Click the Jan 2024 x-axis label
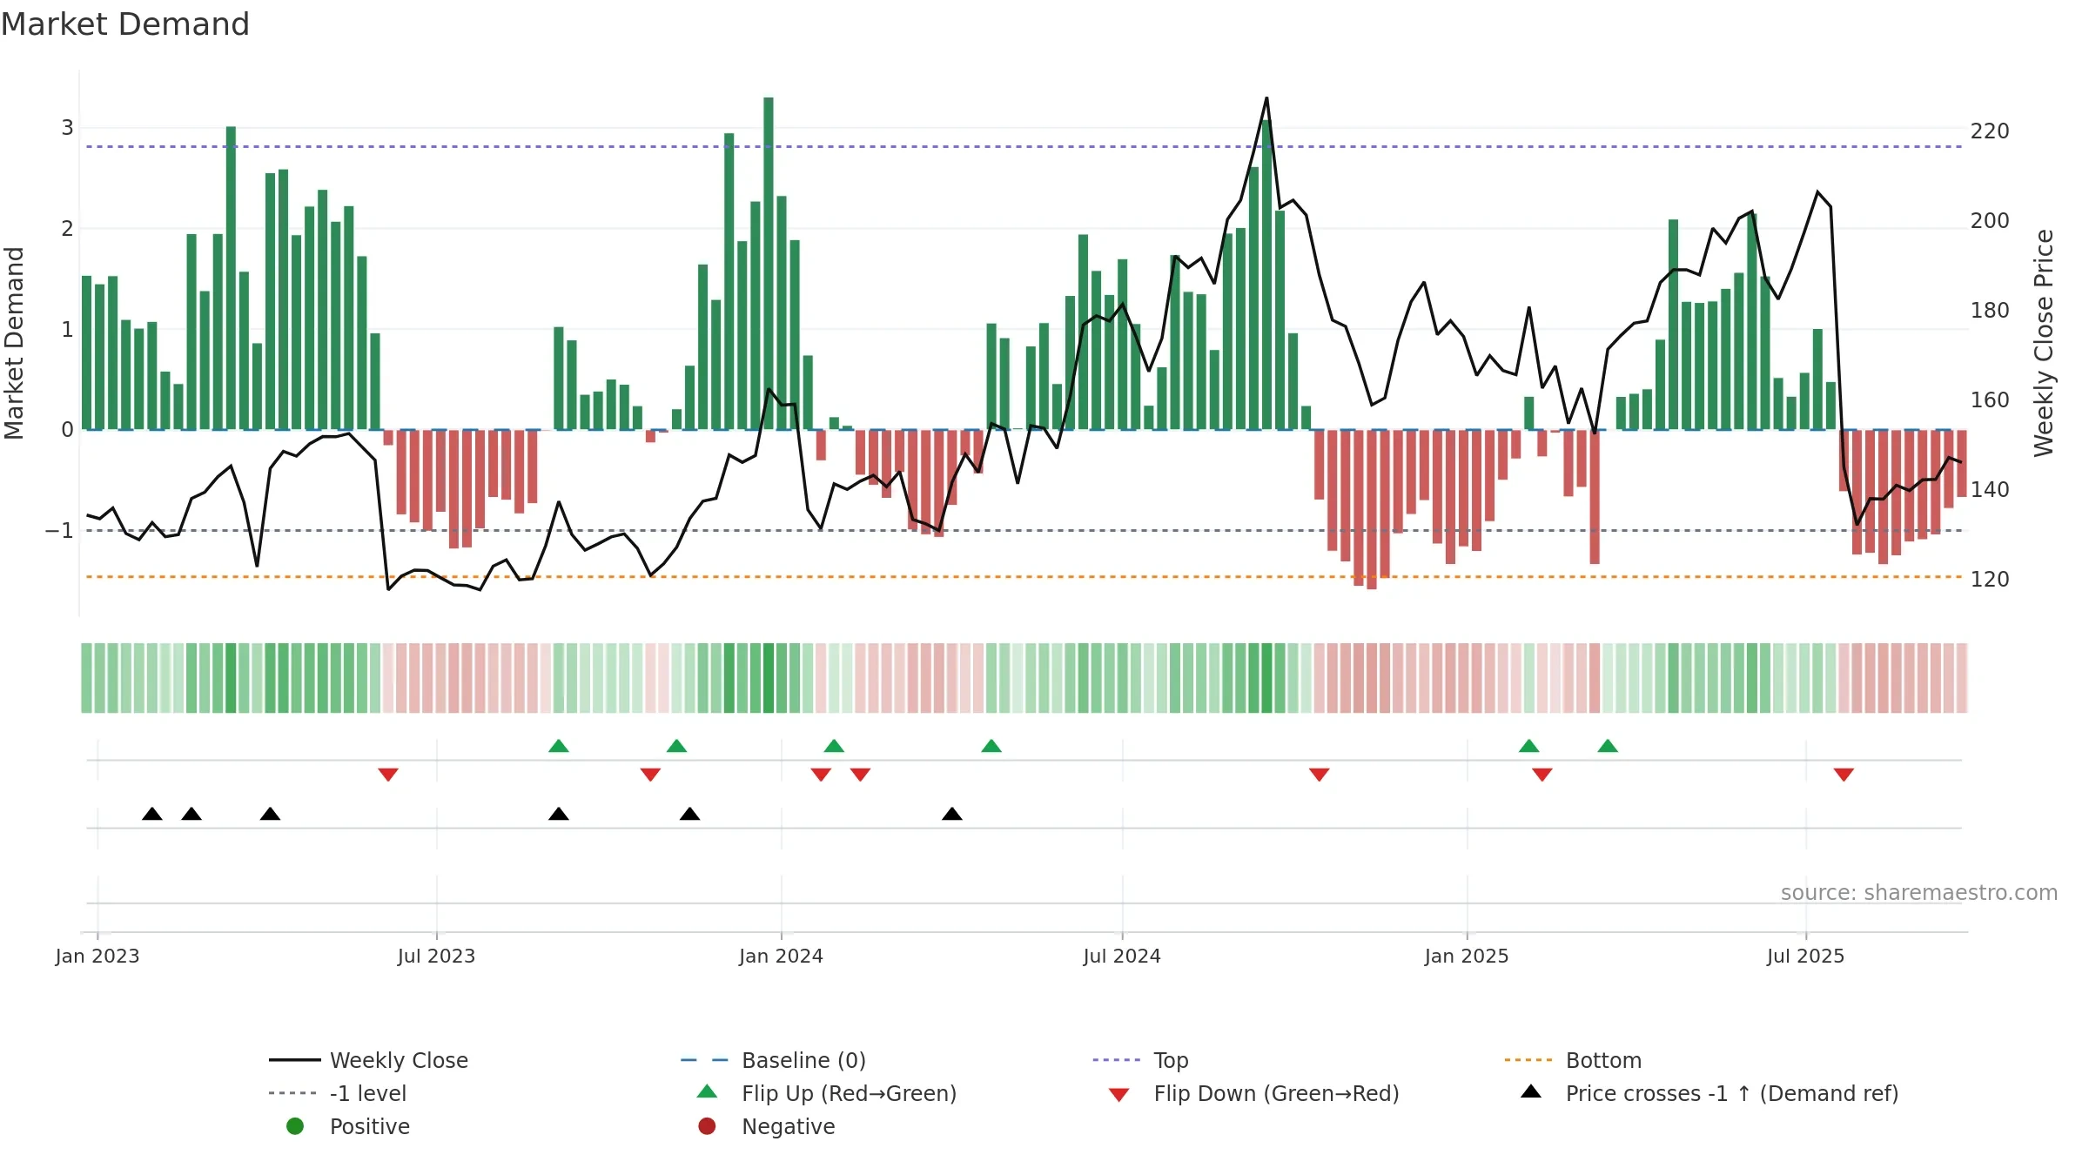Viewport: 2089px width, 1175px height. pyautogui.click(x=781, y=956)
